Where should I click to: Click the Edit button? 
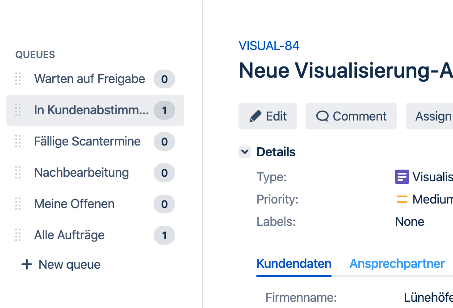(268, 116)
